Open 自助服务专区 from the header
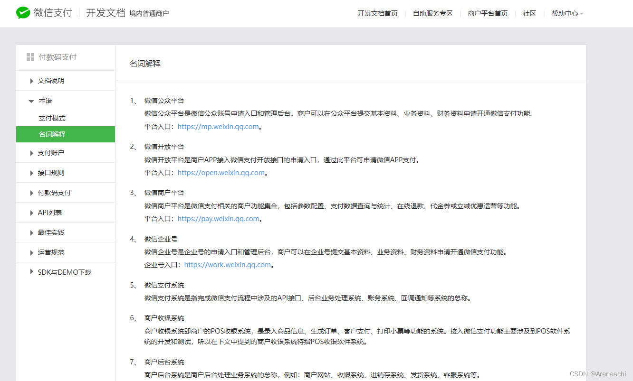The height and width of the screenshot is (381, 633). pyautogui.click(x=432, y=13)
